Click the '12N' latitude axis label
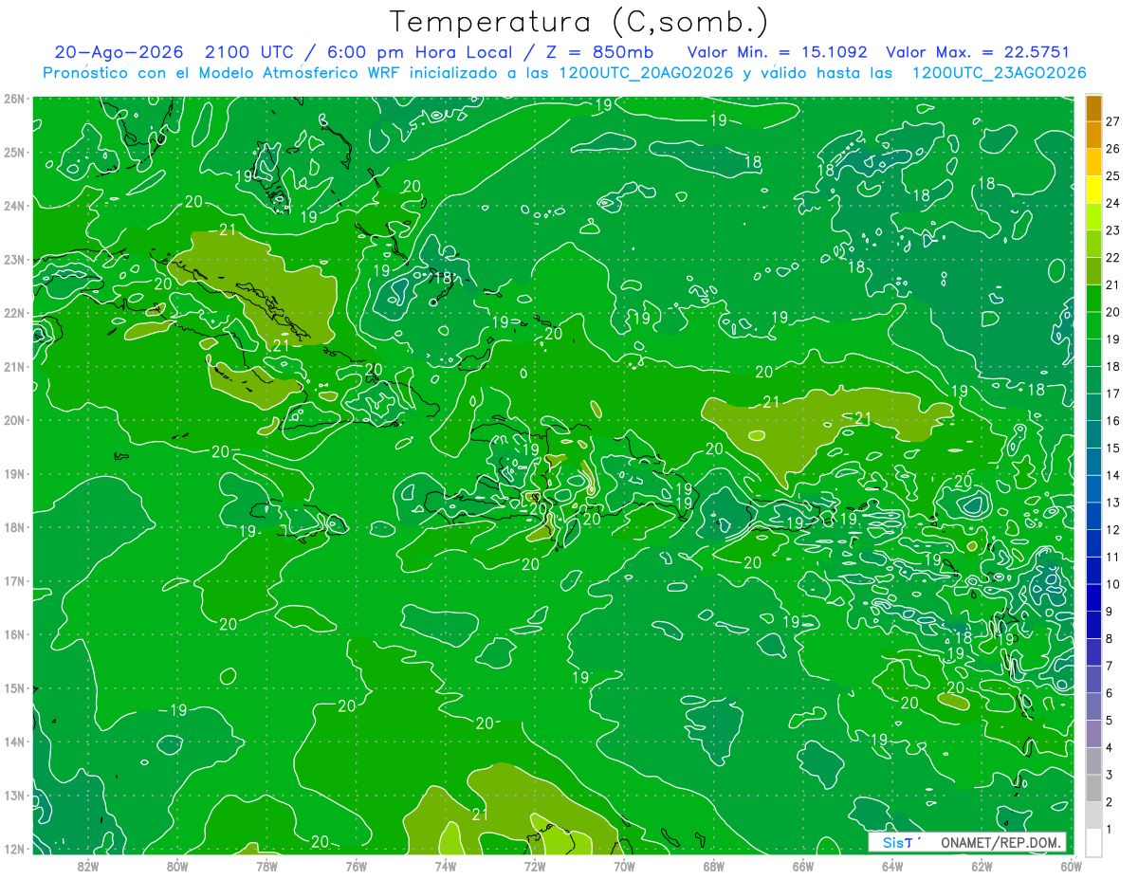This screenshot has width=1138, height=879. pos(14,849)
